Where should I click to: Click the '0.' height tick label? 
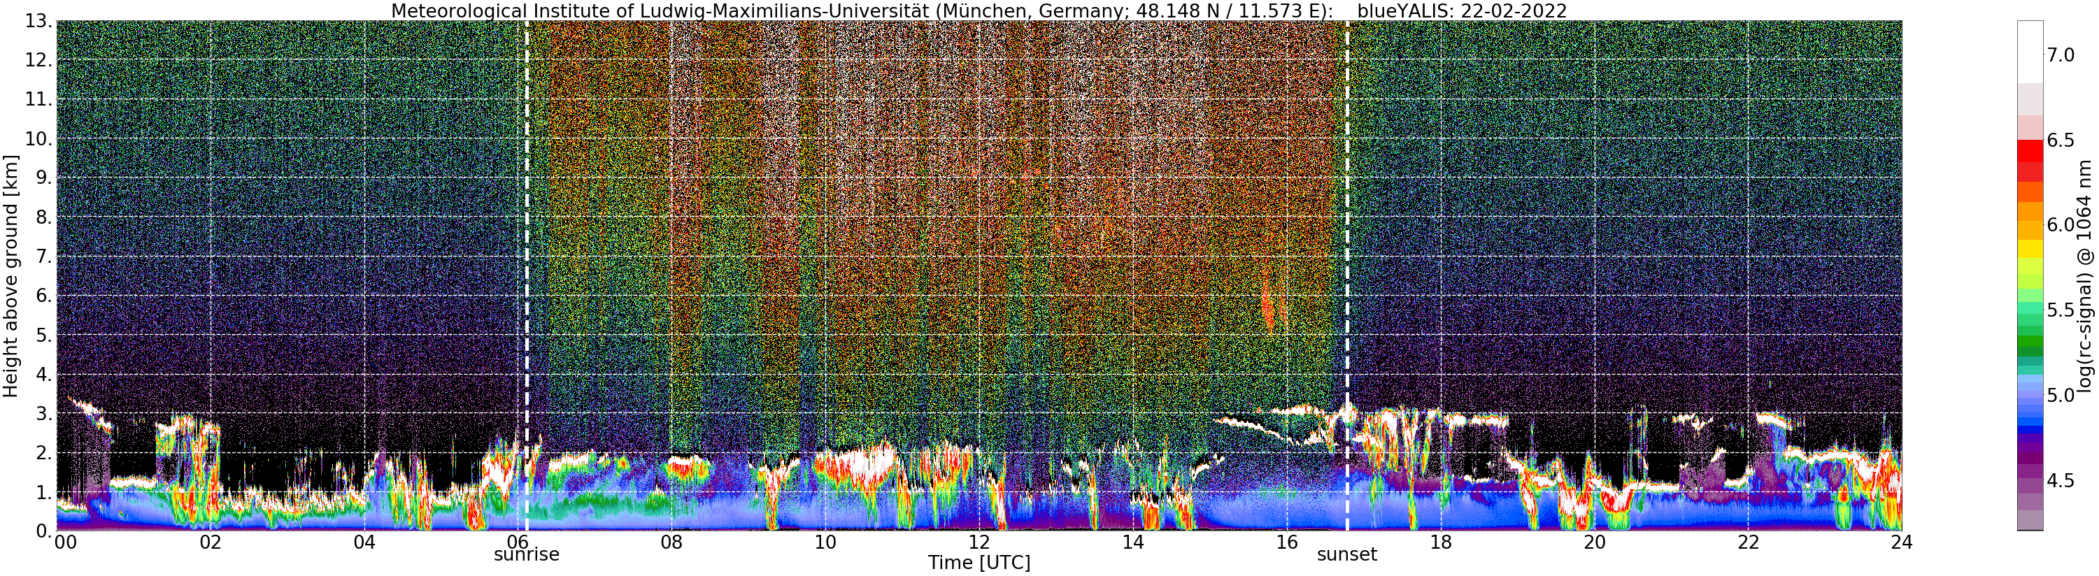(43, 531)
